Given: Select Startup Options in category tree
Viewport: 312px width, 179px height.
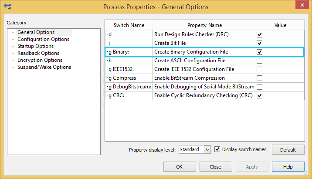Looking at the screenshot, I should point(35,46).
